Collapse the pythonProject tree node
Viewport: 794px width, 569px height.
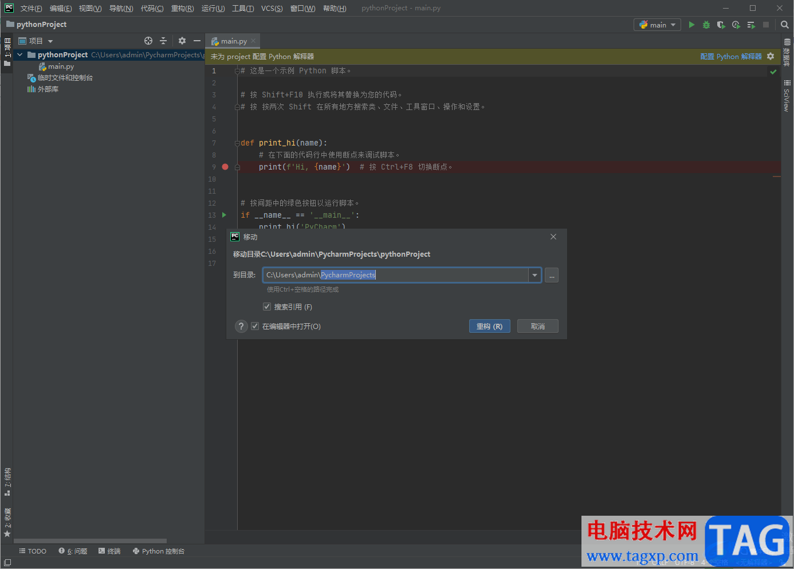tap(20, 55)
